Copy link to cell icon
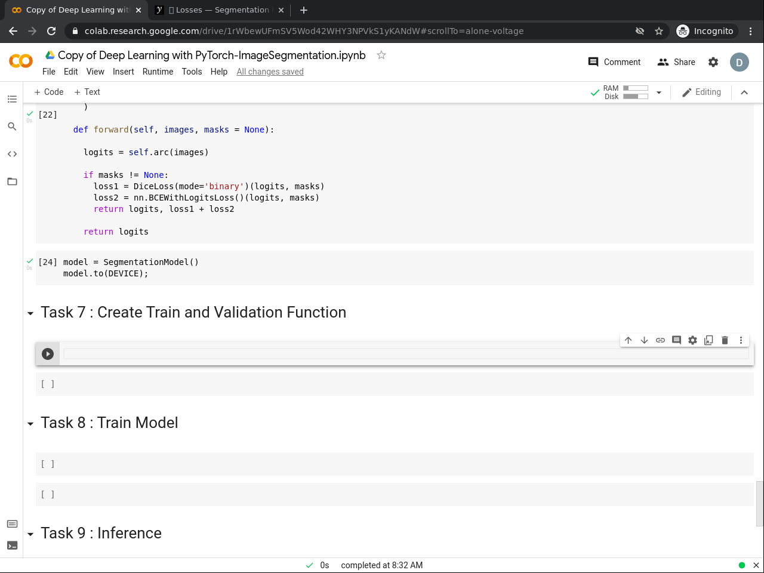Viewport: 764px width, 573px height. (660, 340)
